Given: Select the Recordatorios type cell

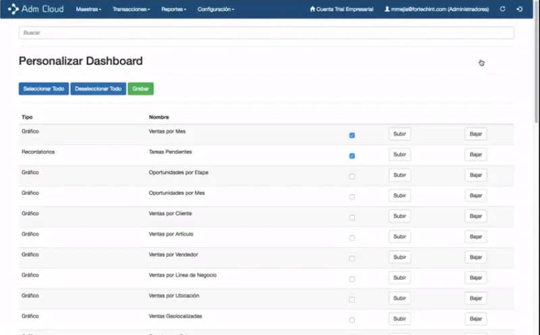Looking at the screenshot, I should 38,152.
